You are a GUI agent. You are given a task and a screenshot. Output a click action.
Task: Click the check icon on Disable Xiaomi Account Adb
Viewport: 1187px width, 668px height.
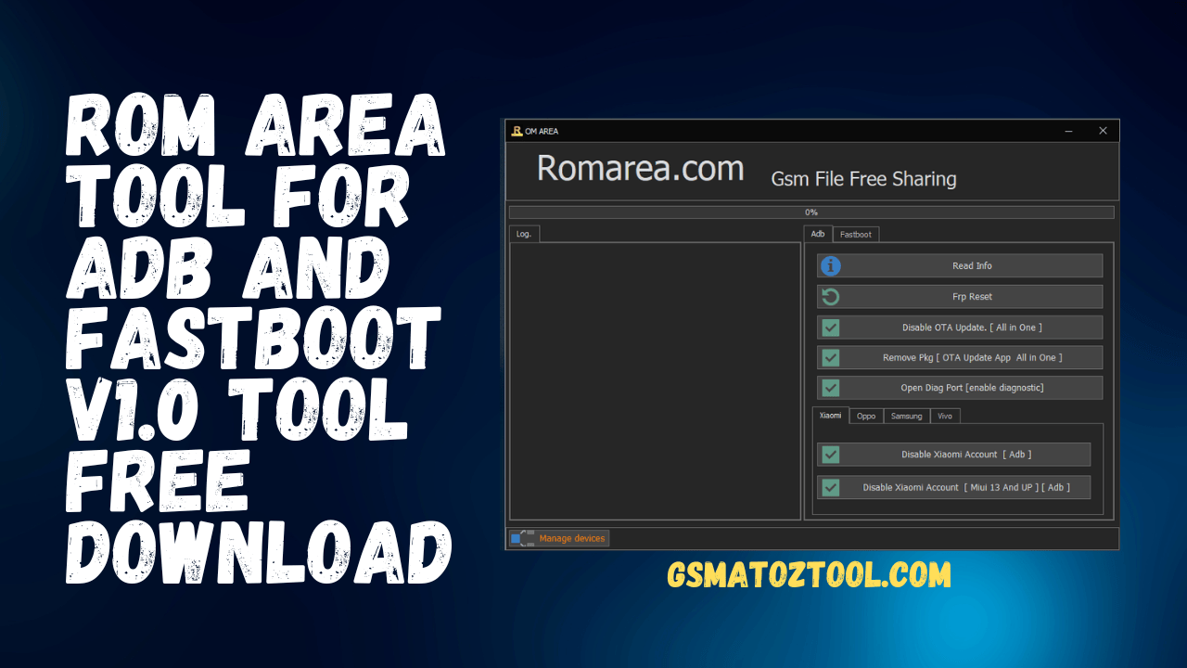[830, 454]
